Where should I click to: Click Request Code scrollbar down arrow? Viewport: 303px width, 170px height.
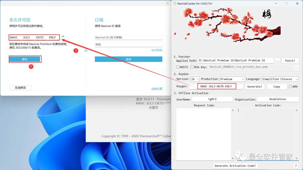[x=233, y=158]
